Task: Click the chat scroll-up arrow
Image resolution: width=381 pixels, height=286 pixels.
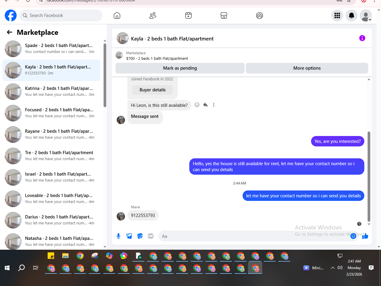Action: 369,79
